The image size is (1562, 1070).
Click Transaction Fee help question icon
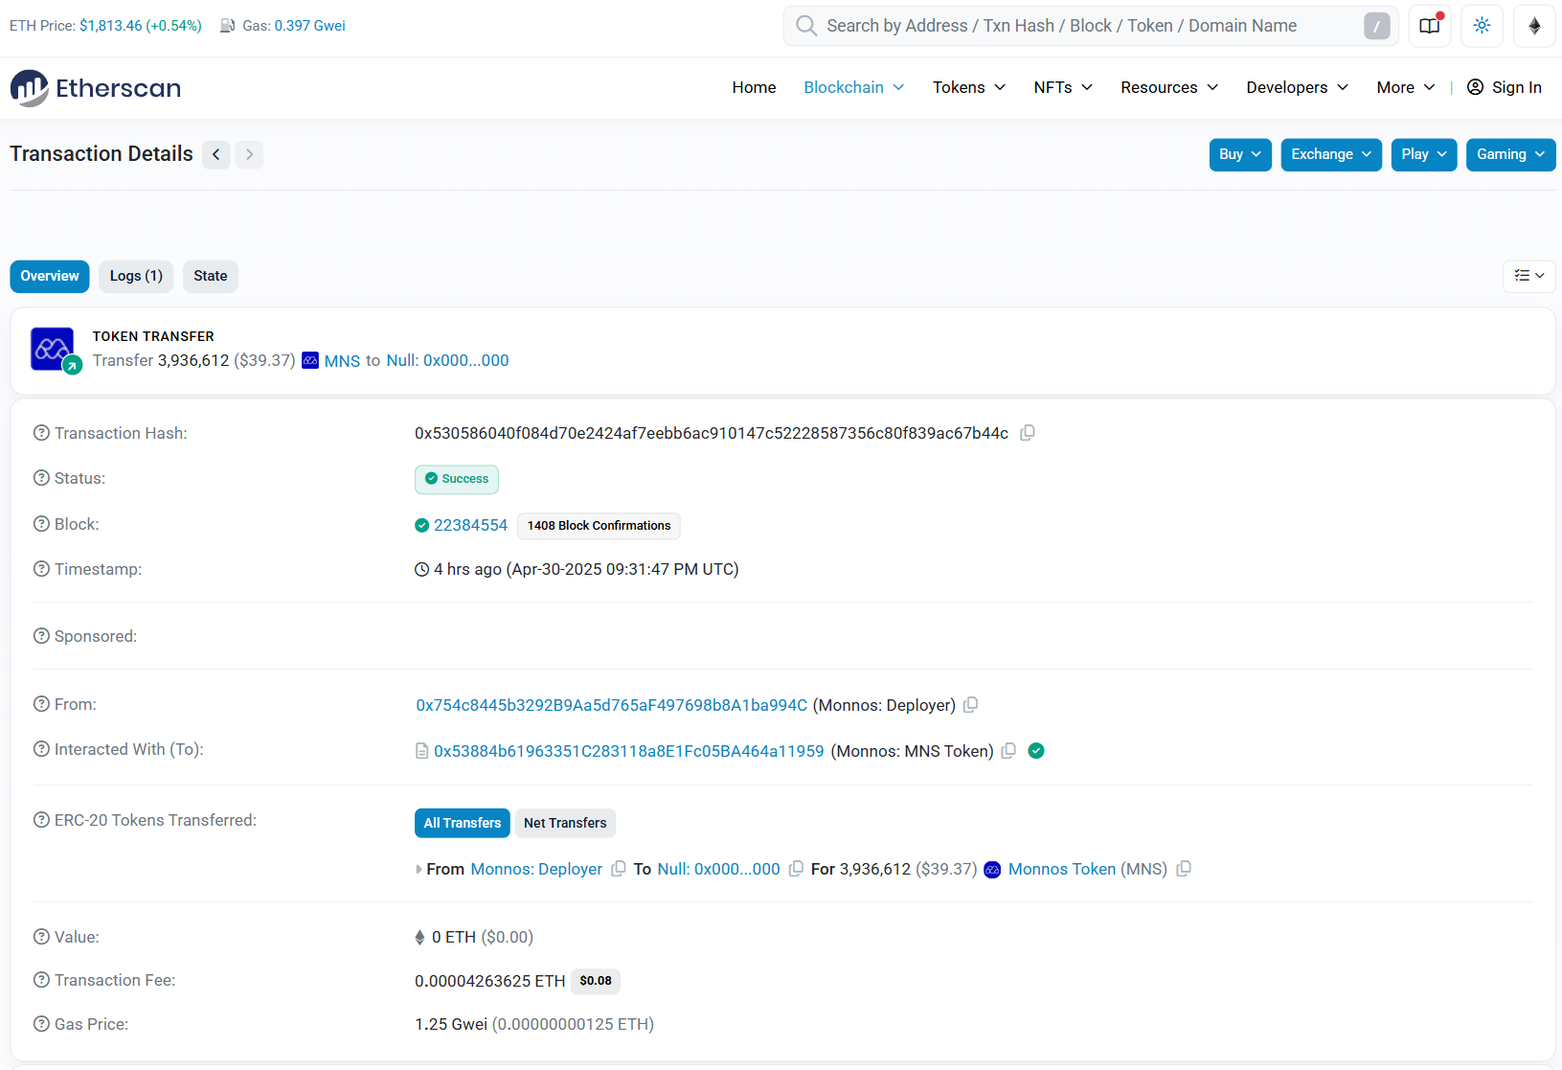[41, 980]
